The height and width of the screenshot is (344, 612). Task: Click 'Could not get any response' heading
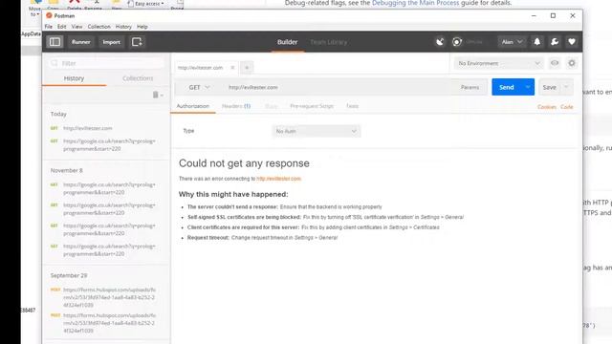pos(244,163)
